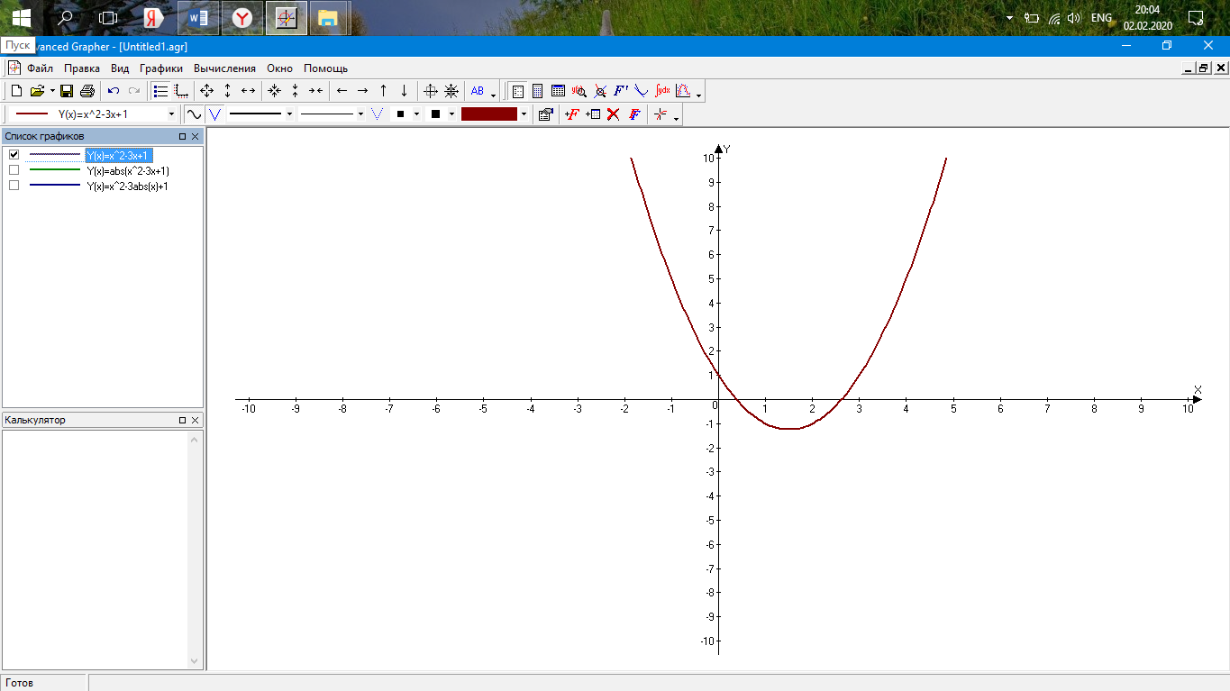Viewport: 1230px width, 691px height.
Task: Delete graph with the red X icon
Action: (614, 114)
